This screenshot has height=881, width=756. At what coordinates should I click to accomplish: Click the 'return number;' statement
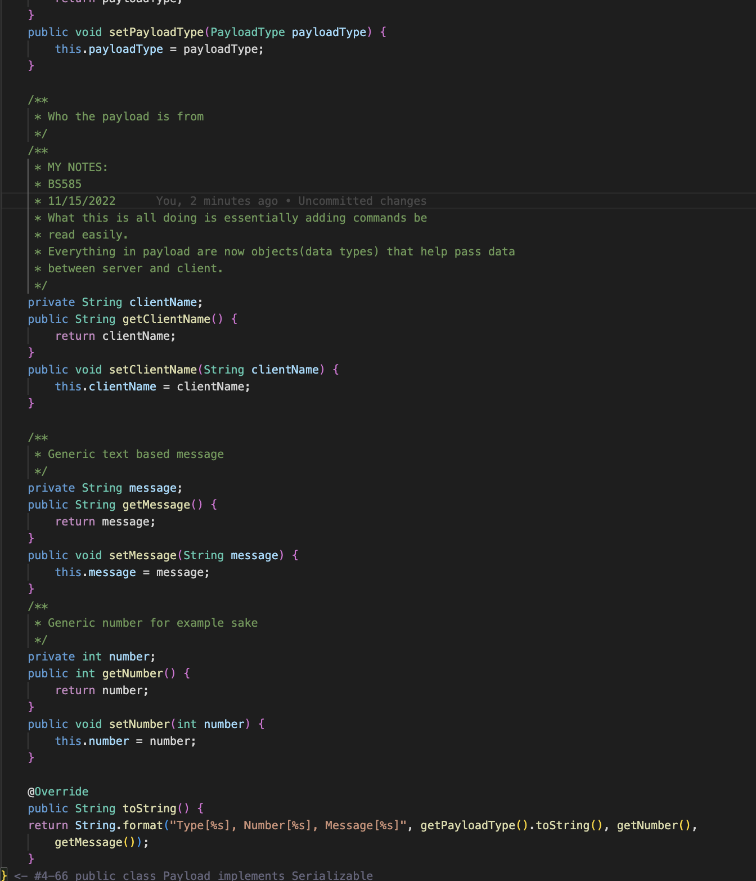coord(102,690)
